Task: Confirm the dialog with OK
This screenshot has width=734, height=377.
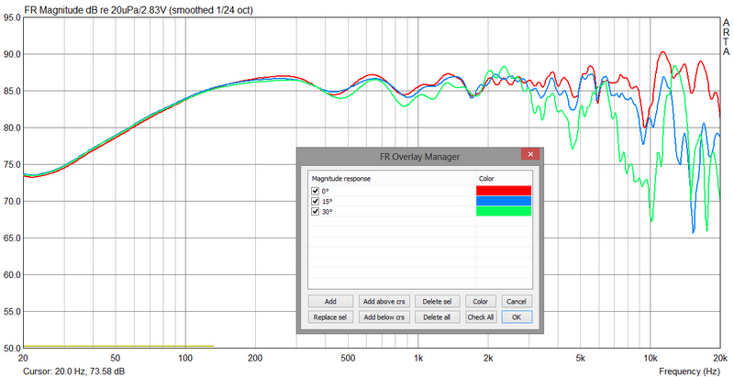Action: click(x=516, y=316)
